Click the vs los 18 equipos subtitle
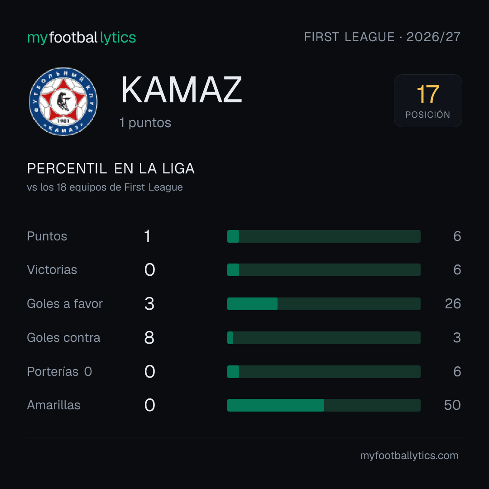This screenshot has width=489, height=489. pos(105,187)
